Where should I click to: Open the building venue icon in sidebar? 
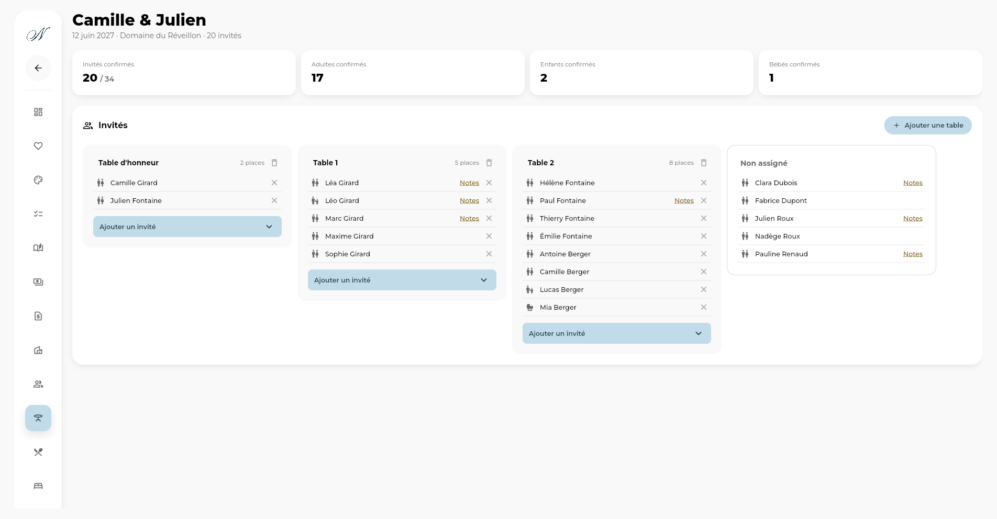tap(38, 350)
